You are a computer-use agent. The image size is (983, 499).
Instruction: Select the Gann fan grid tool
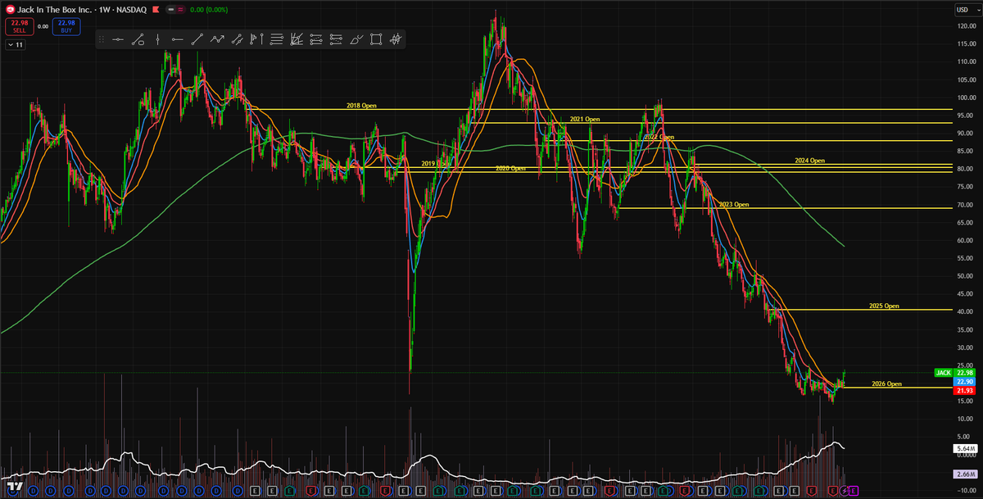[x=297, y=39]
